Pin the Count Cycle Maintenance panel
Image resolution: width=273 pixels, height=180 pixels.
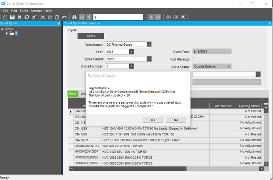269,23
